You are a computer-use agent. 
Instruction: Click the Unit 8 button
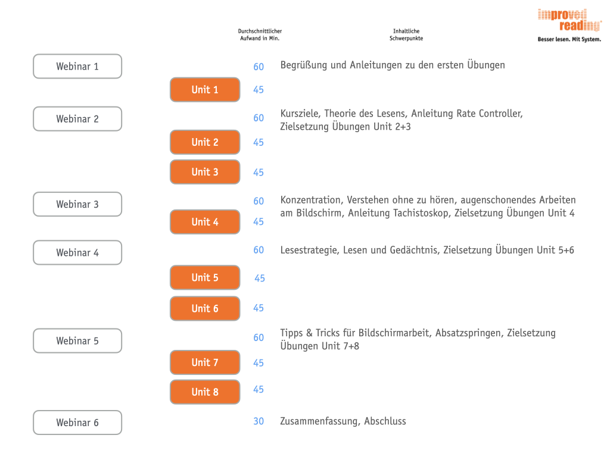pos(205,392)
